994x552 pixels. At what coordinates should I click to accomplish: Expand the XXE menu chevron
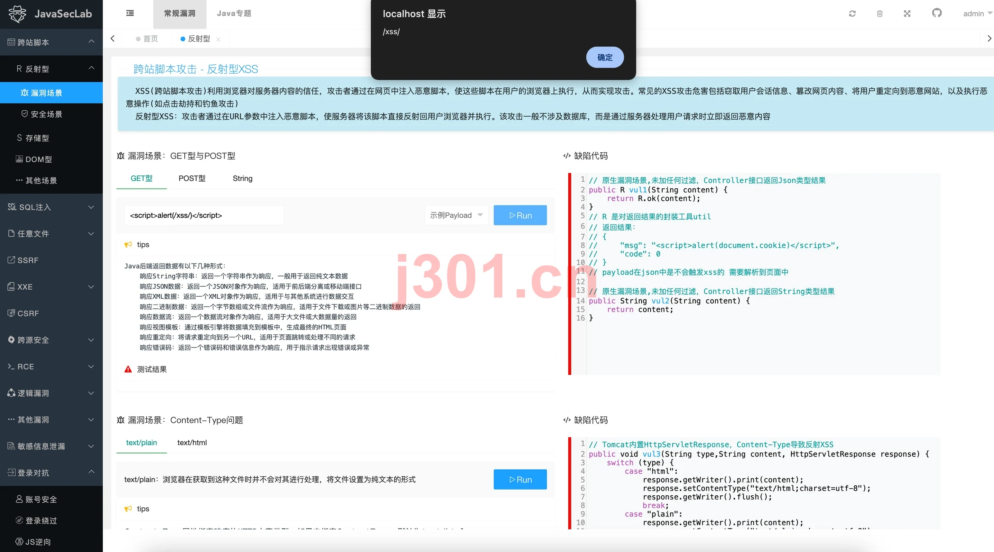[x=91, y=287]
